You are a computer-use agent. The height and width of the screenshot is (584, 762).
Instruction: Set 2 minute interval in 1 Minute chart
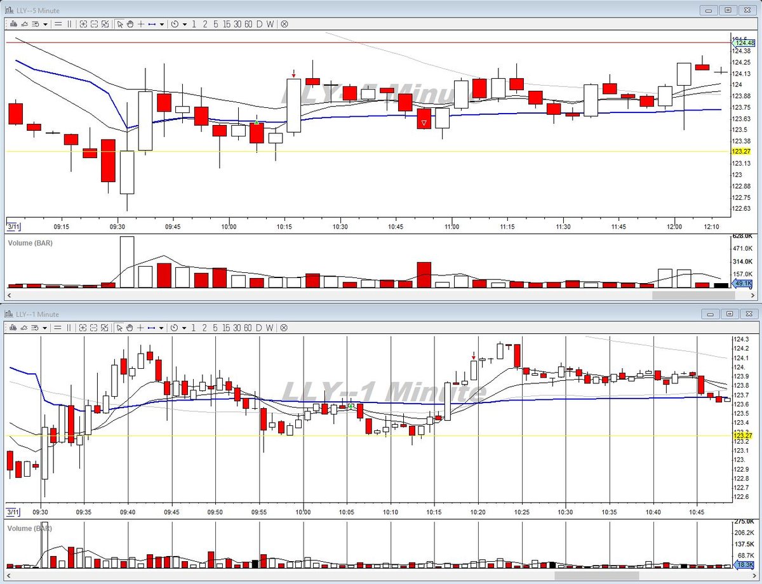204,328
